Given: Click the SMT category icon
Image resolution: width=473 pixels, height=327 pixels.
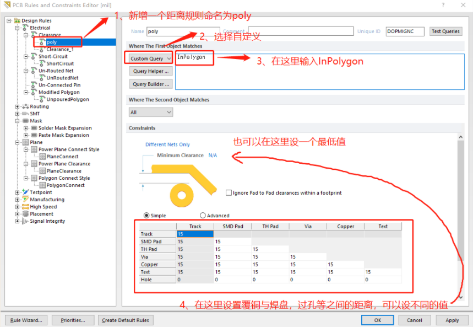Looking at the screenshot, I should coord(25,114).
